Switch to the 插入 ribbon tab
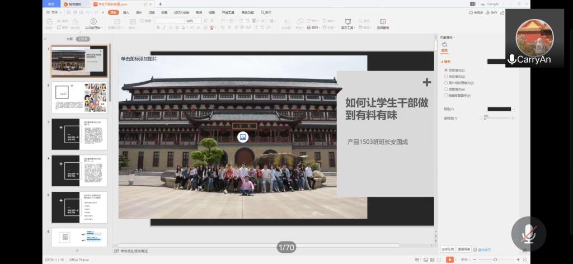The width and height of the screenshot is (573, 264). pyautogui.click(x=126, y=12)
